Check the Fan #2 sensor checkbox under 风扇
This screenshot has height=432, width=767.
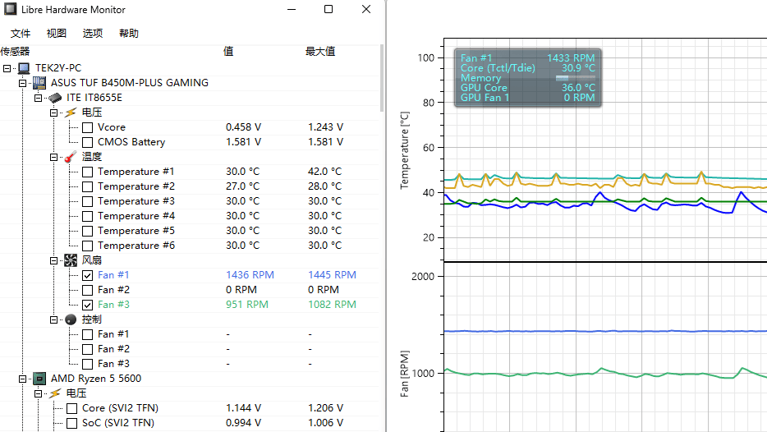[x=88, y=290]
